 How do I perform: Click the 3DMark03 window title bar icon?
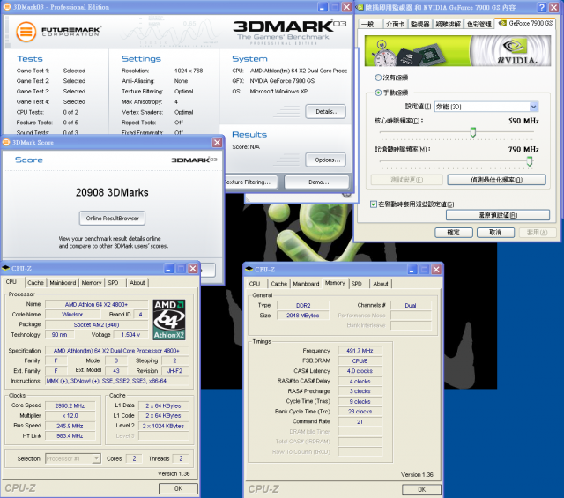tap(7, 7)
